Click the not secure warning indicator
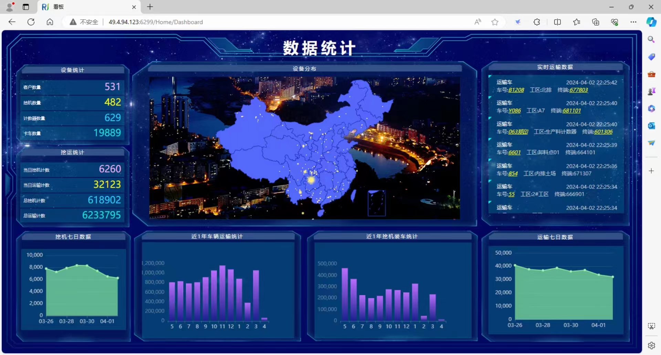Screen dimensions: 661x355 84,22
